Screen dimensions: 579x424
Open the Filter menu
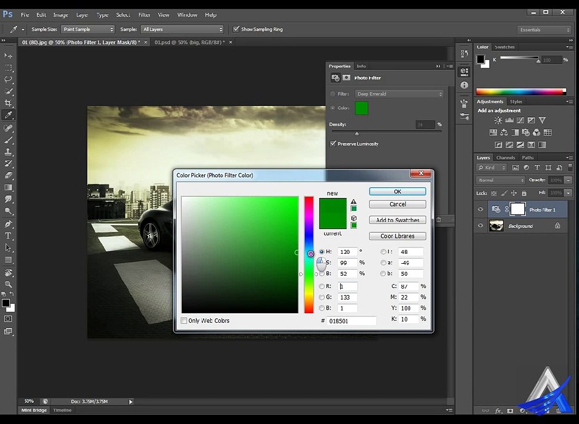(x=144, y=15)
